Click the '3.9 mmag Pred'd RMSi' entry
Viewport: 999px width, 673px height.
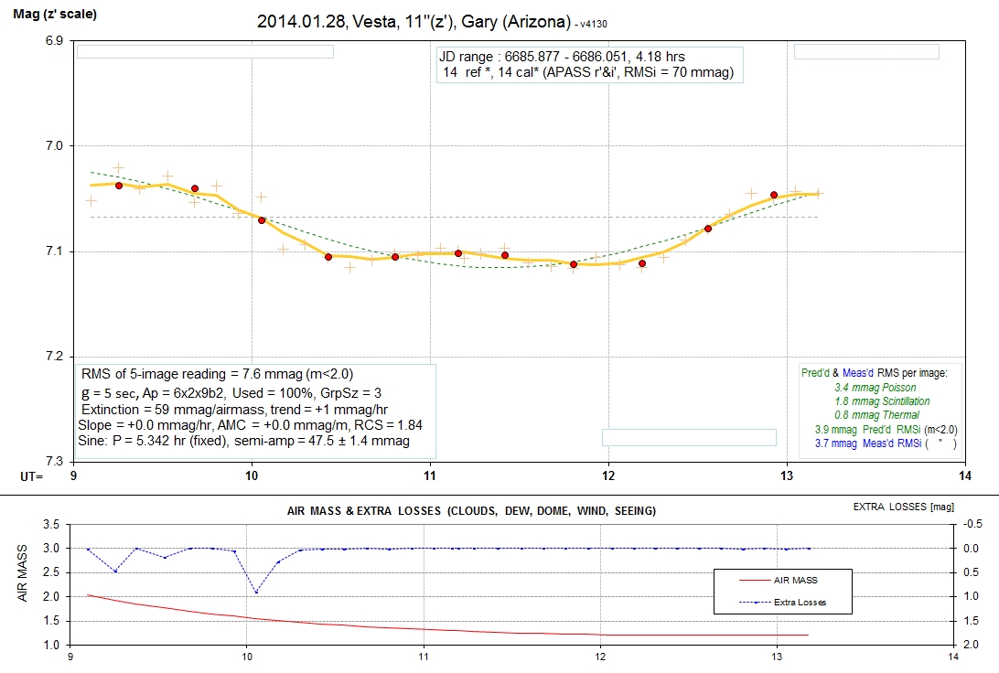[x=886, y=430]
